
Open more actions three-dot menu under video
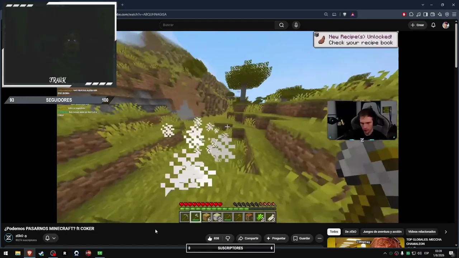click(x=320, y=238)
